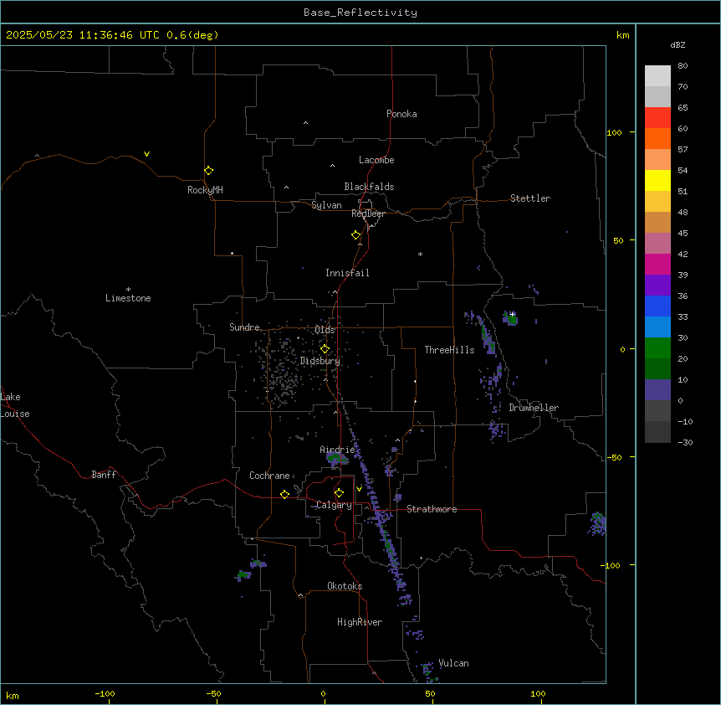Click the white 80 dBZ color swatch
This screenshot has height=705, width=721.
click(x=657, y=76)
